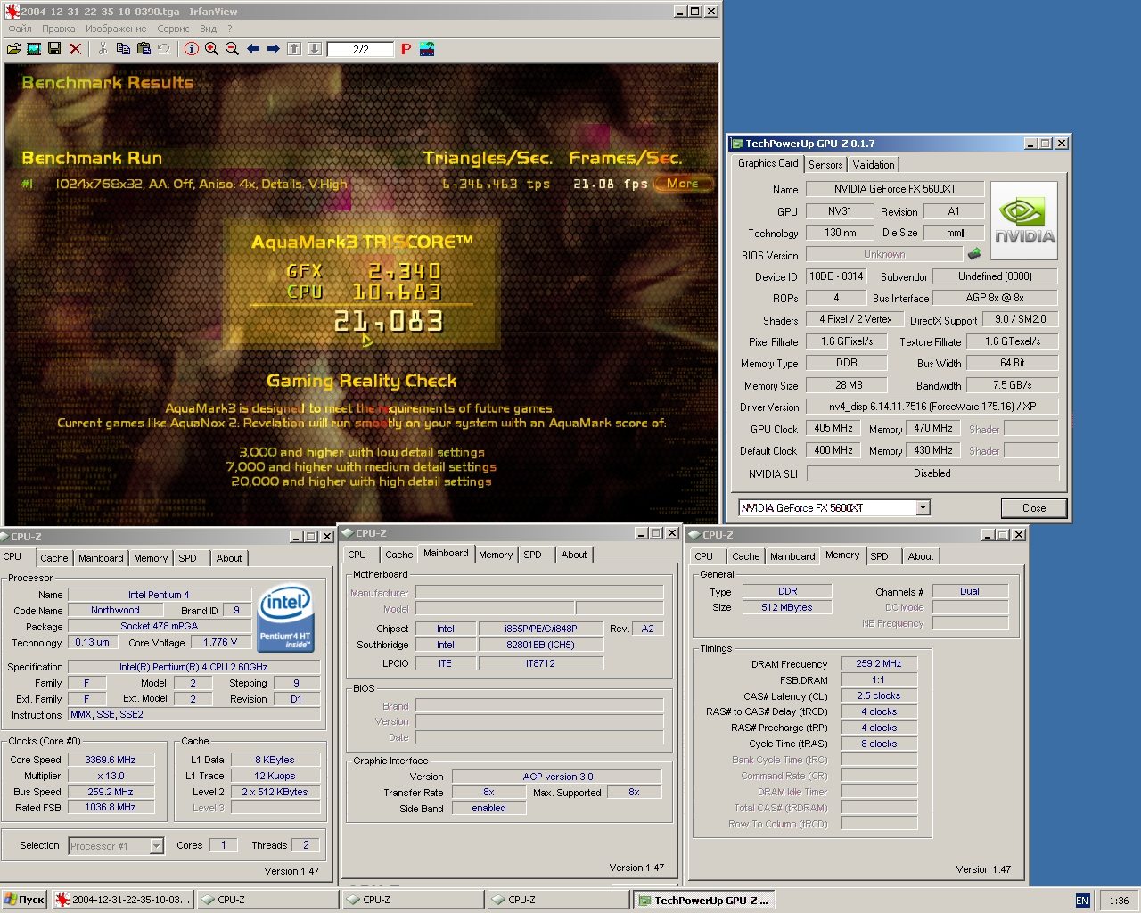Expand the Processor #1 Selection dropdown in CPU-Z

coord(156,846)
